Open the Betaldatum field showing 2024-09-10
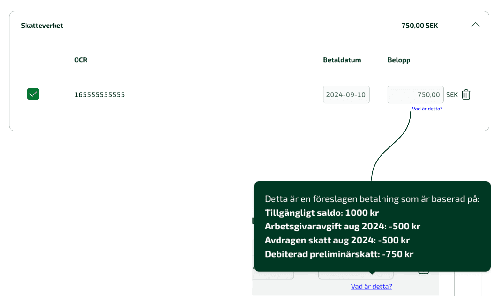This screenshot has width=504, height=307. (346, 94)
